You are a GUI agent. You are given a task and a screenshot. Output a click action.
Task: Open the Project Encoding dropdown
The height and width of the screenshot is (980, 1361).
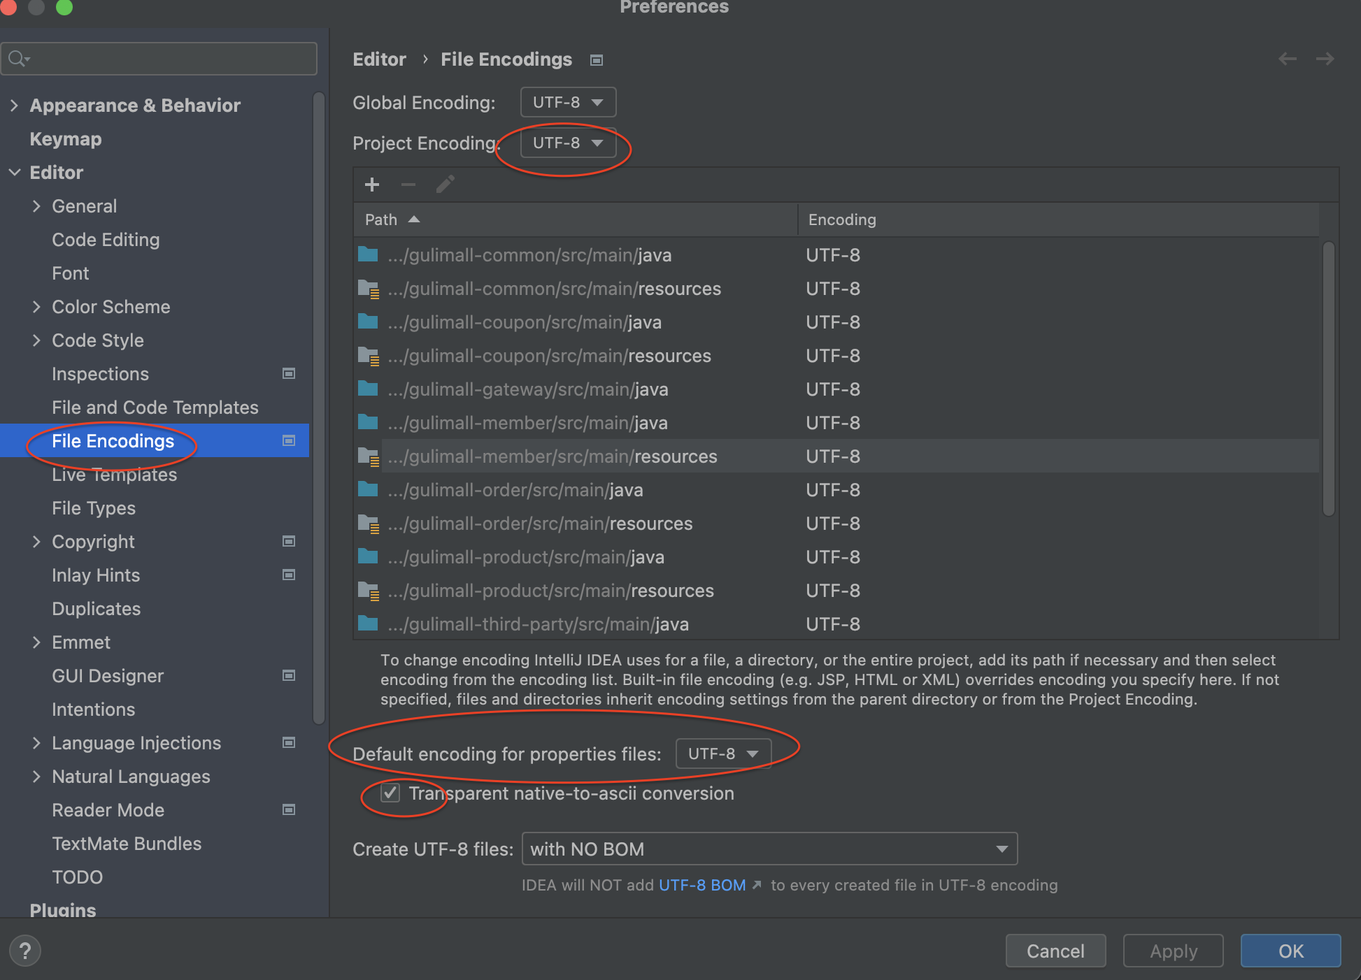[567, 143]
